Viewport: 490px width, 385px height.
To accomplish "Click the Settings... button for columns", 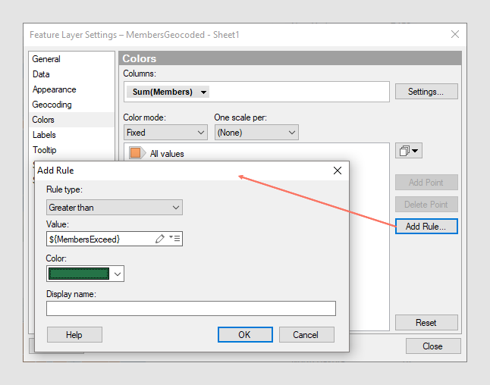I will pos(426,92).
